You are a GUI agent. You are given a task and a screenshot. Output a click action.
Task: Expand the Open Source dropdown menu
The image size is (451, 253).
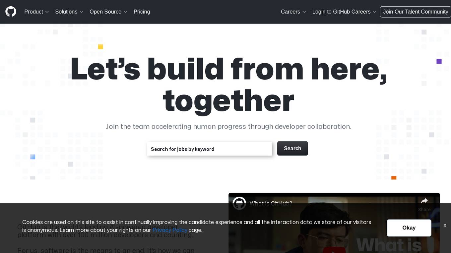108,12
